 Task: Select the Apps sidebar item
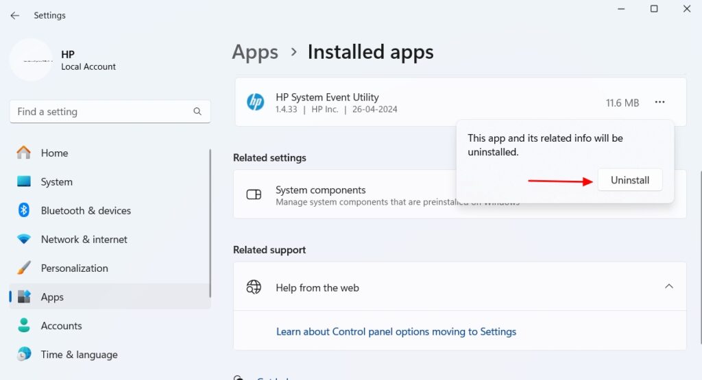click(110, 297)
